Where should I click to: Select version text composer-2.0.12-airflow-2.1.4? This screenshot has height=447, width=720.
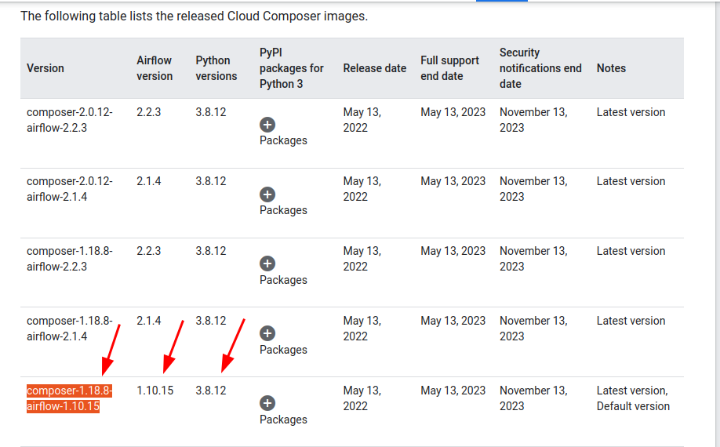[x=69, y=189]
